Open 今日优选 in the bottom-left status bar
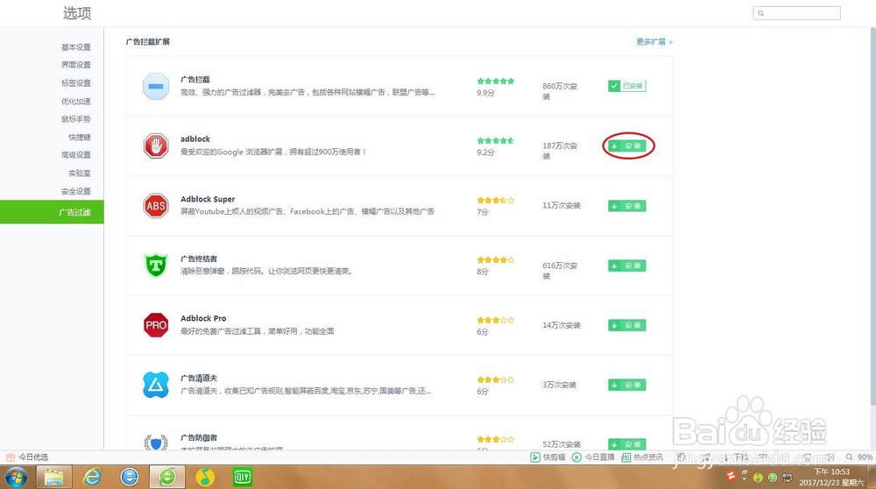This screenshot has width=876, height=489. pyautogui.click(x=27, y=457)
